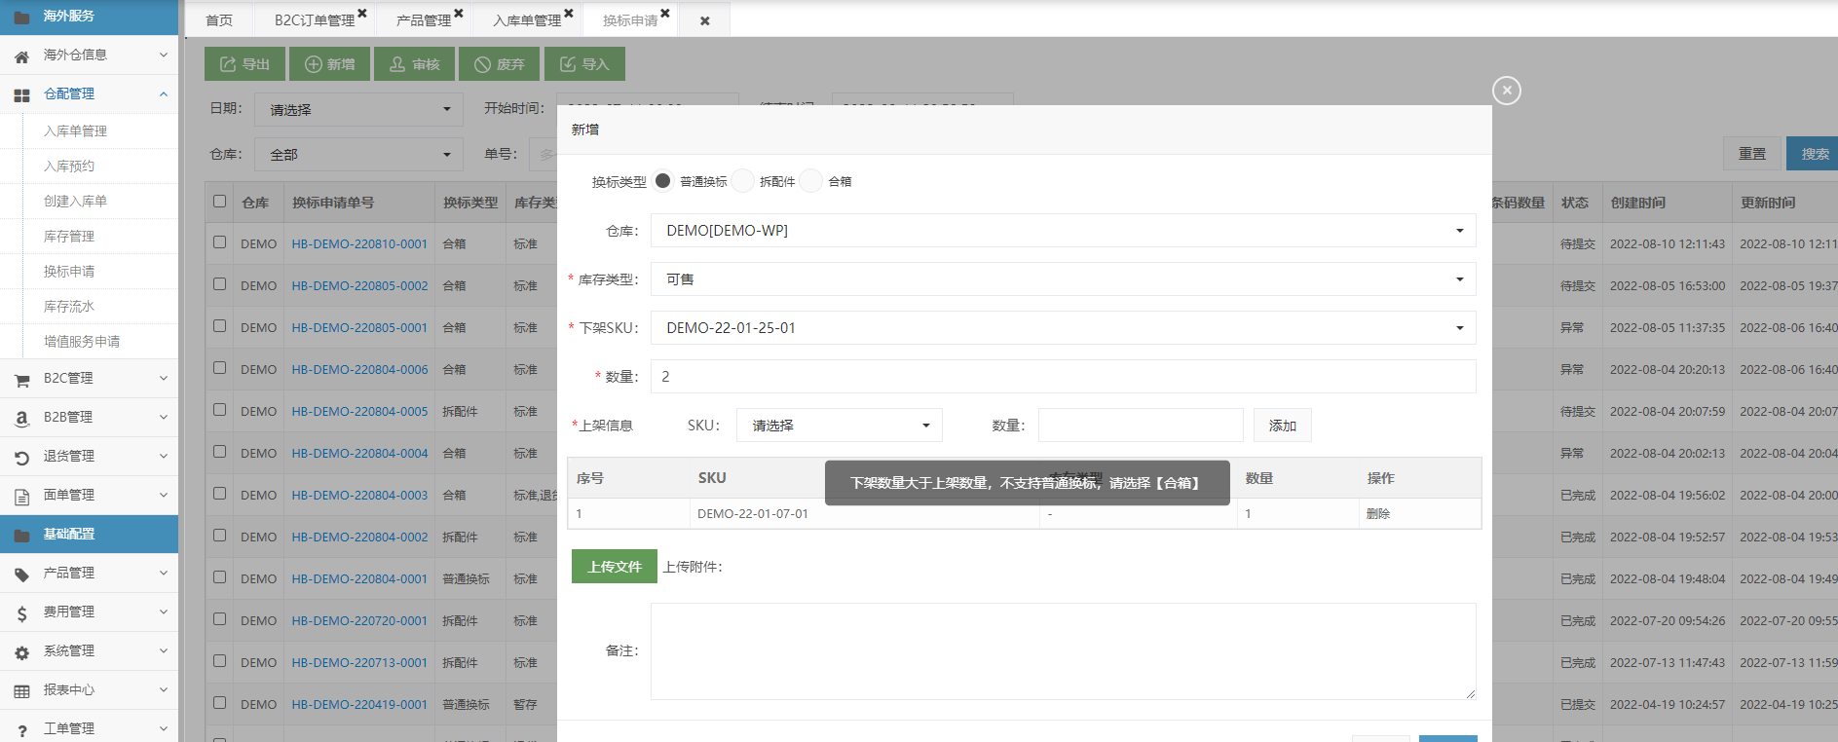Image resolution: width=1838 pixels, height=742 pixels.
Task: Check the row HB-DEMO-220810-0001 checkbox
Action: point(219,242)
